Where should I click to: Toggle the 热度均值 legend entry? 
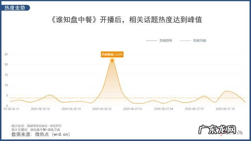[193, 40]
